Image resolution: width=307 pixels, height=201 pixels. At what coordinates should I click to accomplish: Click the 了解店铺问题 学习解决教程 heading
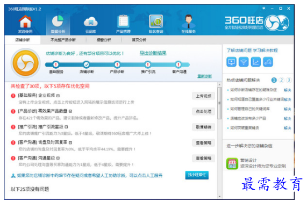(x=252, y=51)
